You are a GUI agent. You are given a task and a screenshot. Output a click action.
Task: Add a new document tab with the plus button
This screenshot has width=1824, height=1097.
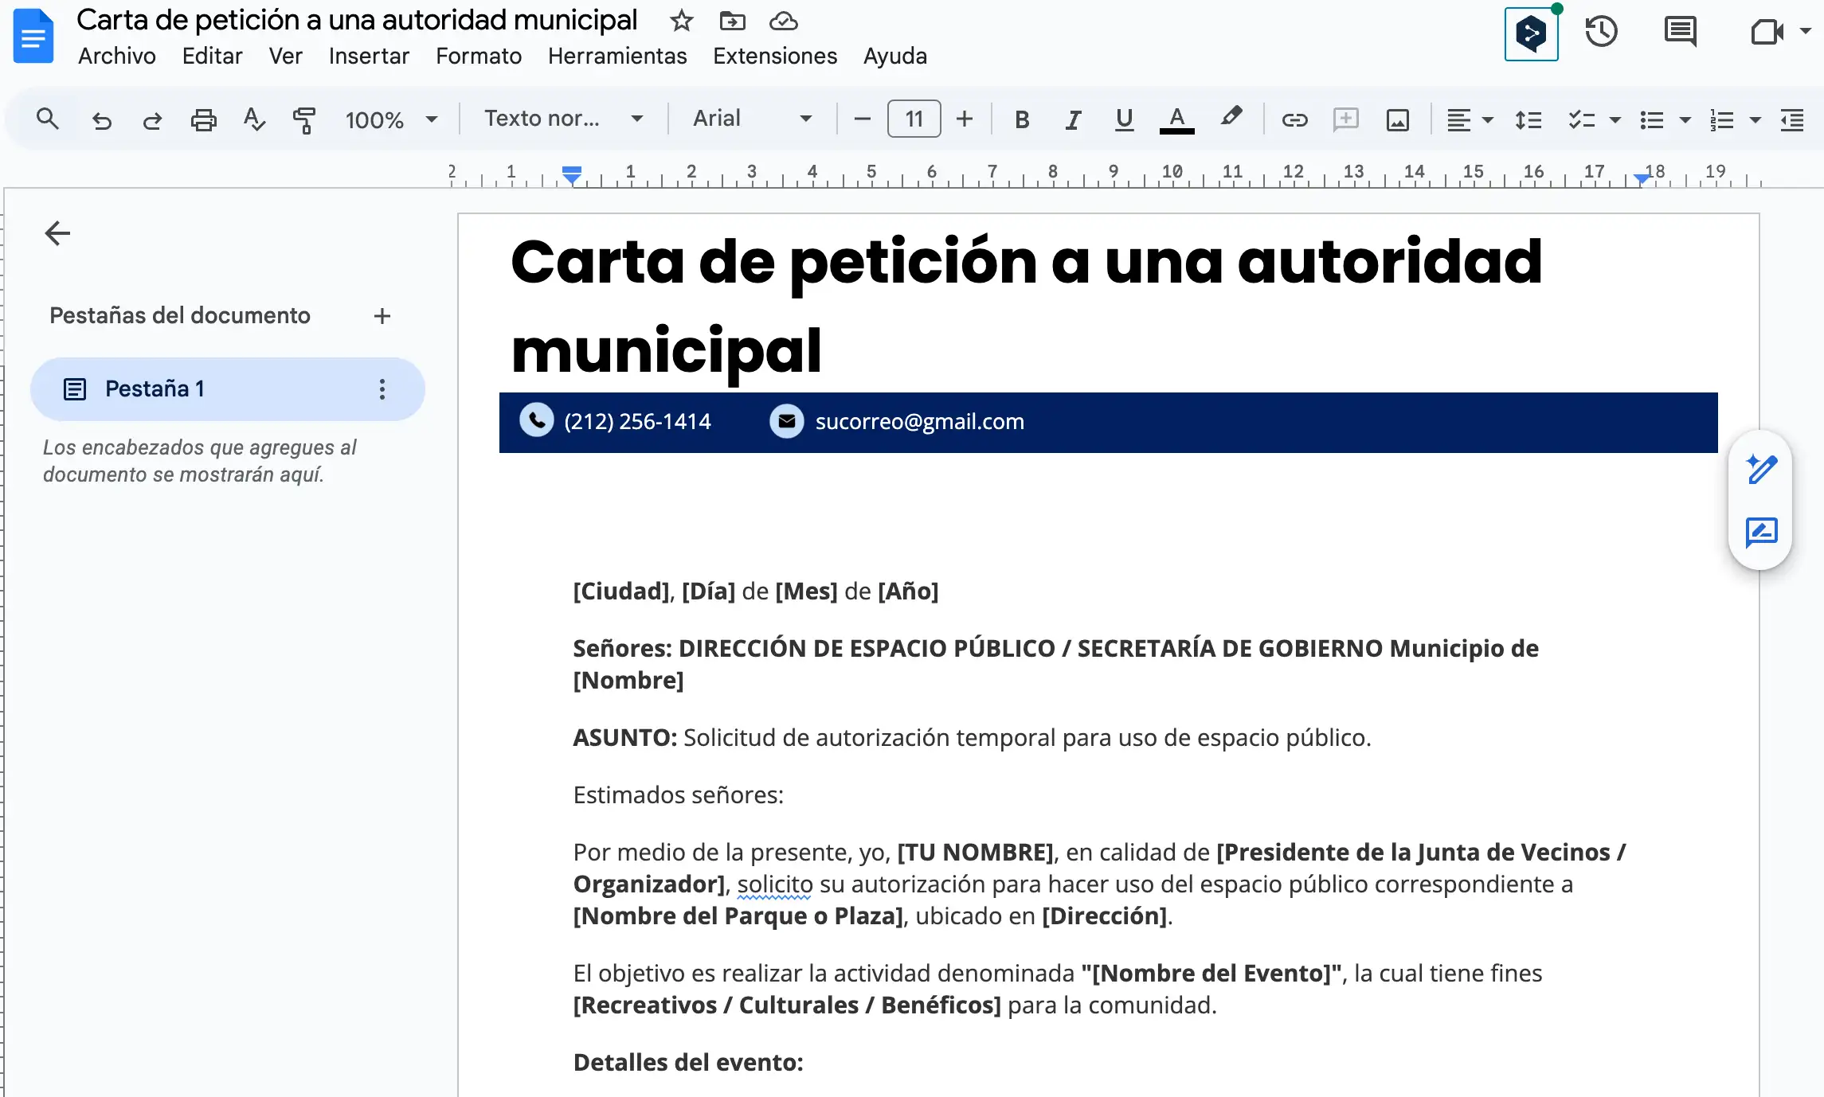click(x=382, y=316)
